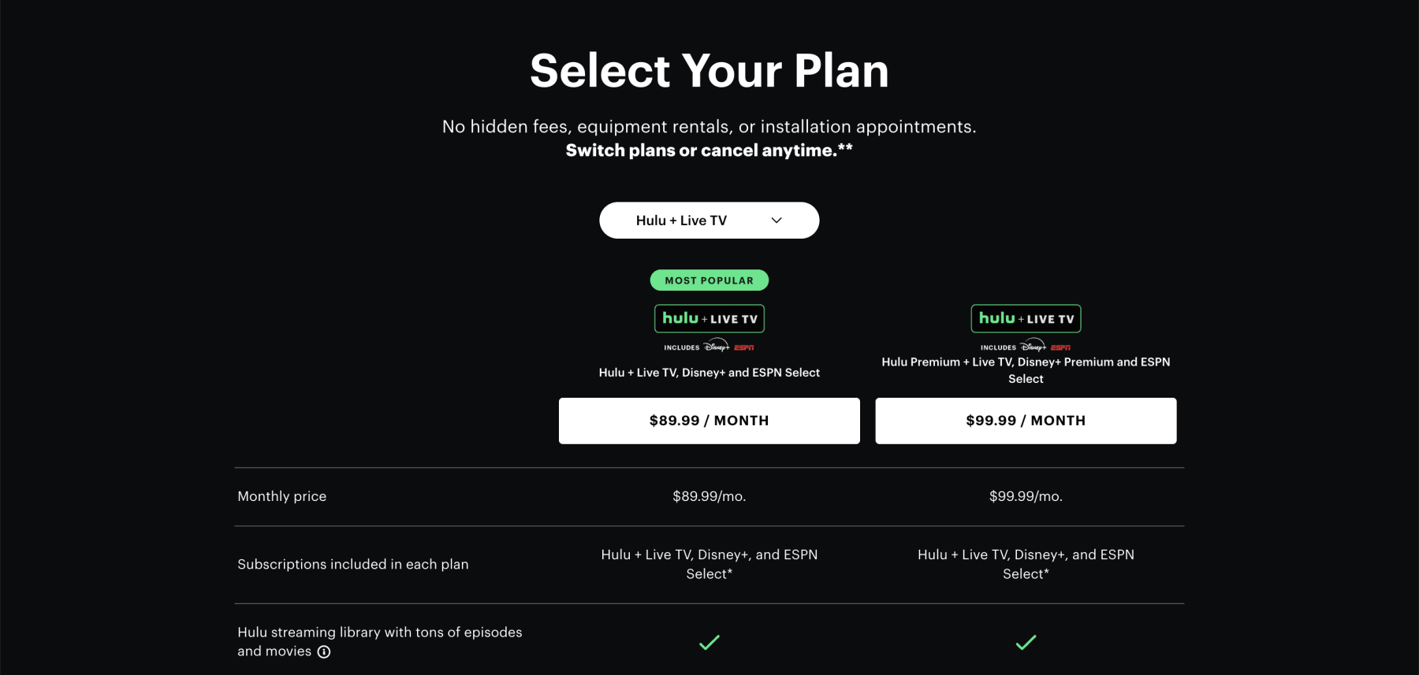The image size is (1419, 675).
Task: Click the Switch plans or cancel anytime text
Action: pyautogui.click(x=709, y=150)
